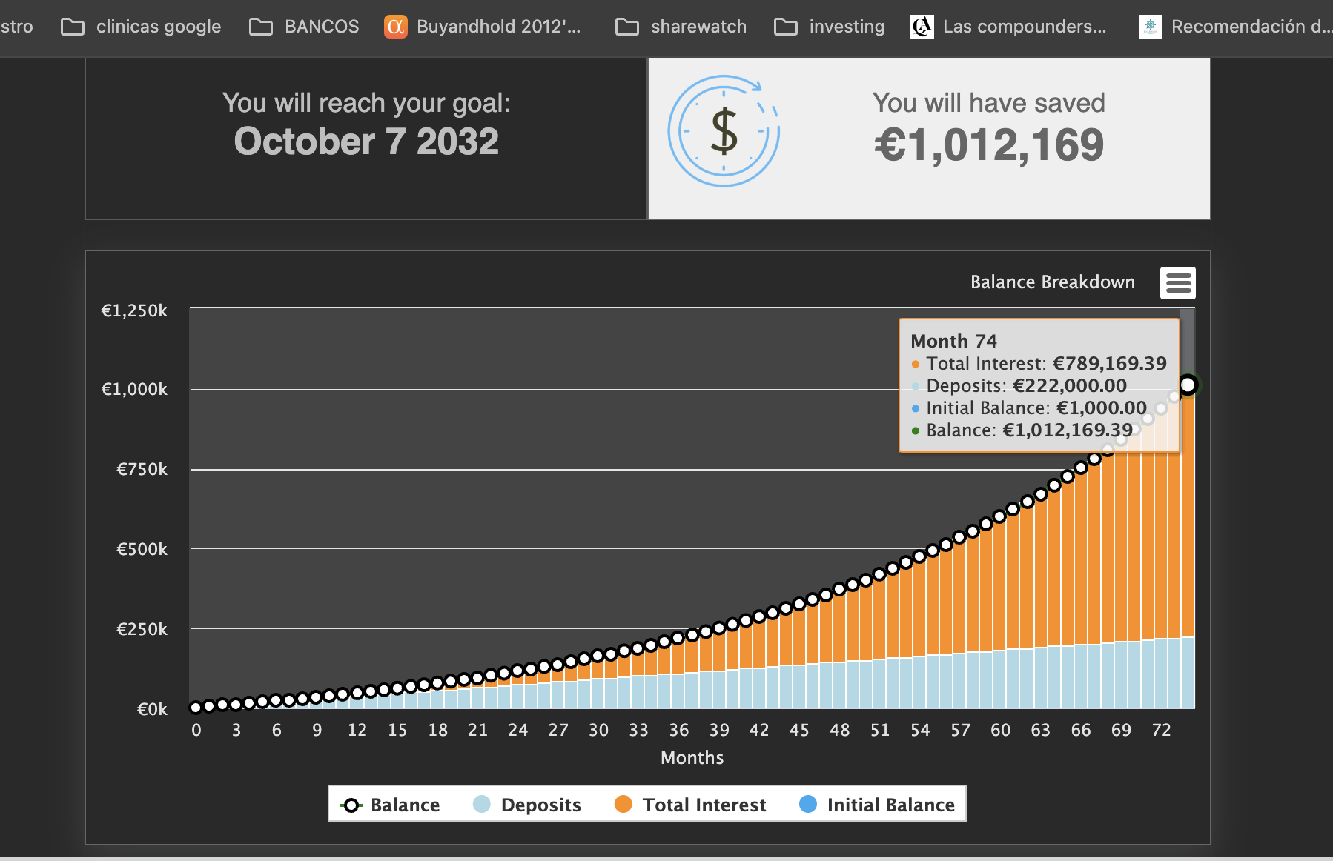Screen dimensions: 1333x861
Task: Open the Las compounders bookmark link
Action: point(1025,27)
